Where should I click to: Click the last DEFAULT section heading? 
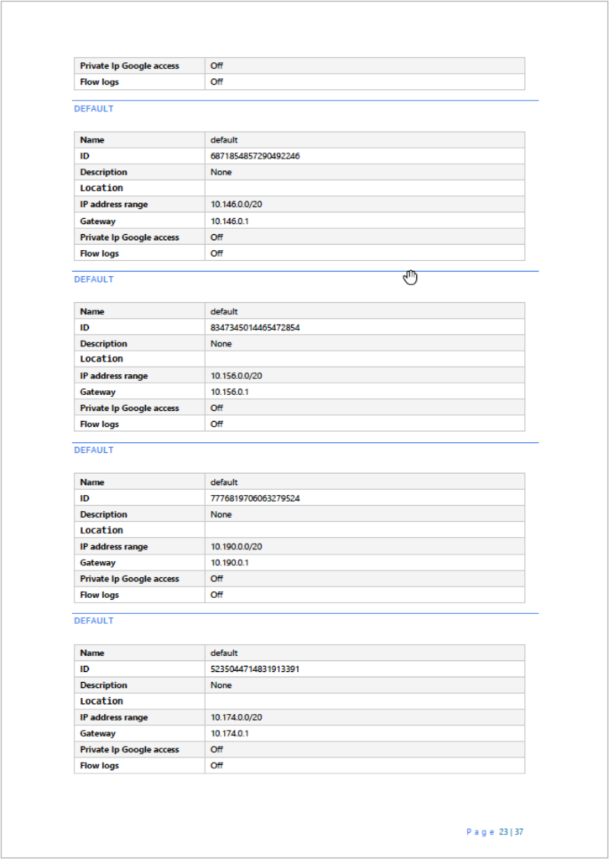point(94,621)
